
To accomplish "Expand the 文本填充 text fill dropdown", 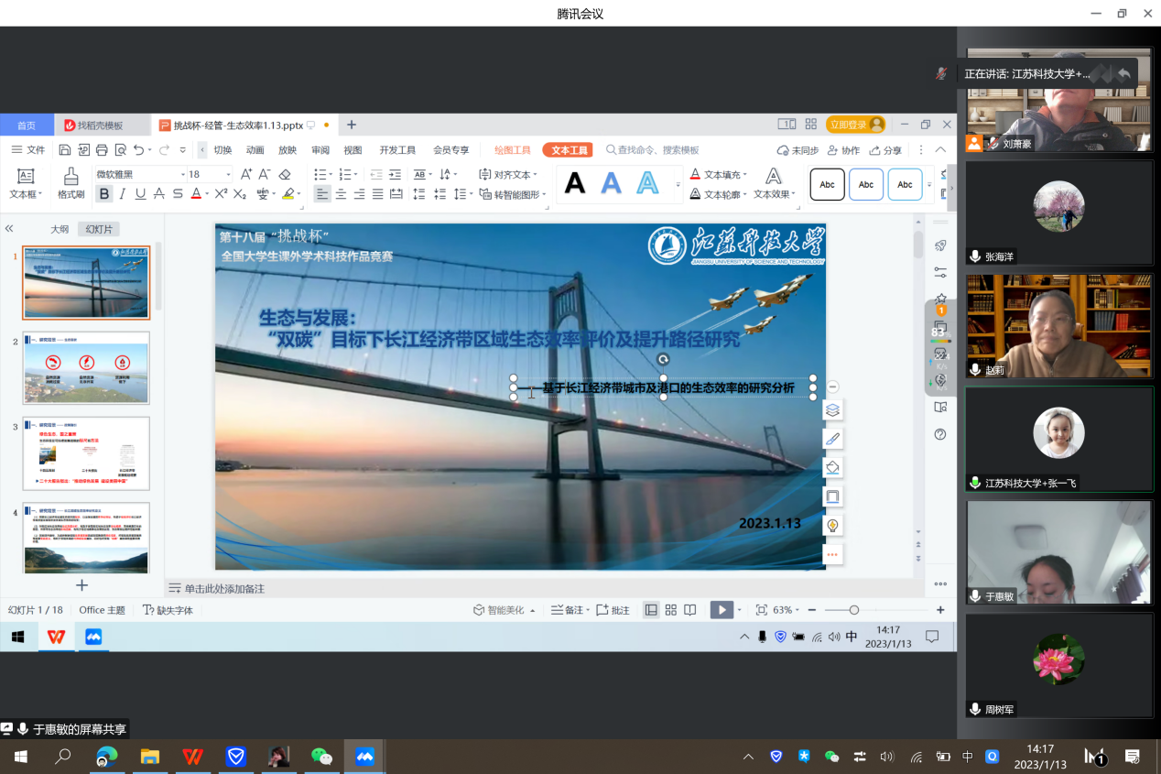I will click(x=745, y=174).
